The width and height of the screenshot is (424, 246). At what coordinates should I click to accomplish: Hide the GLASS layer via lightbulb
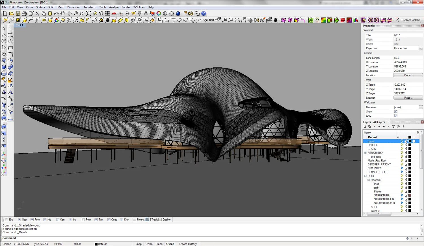tap(402, 149)
